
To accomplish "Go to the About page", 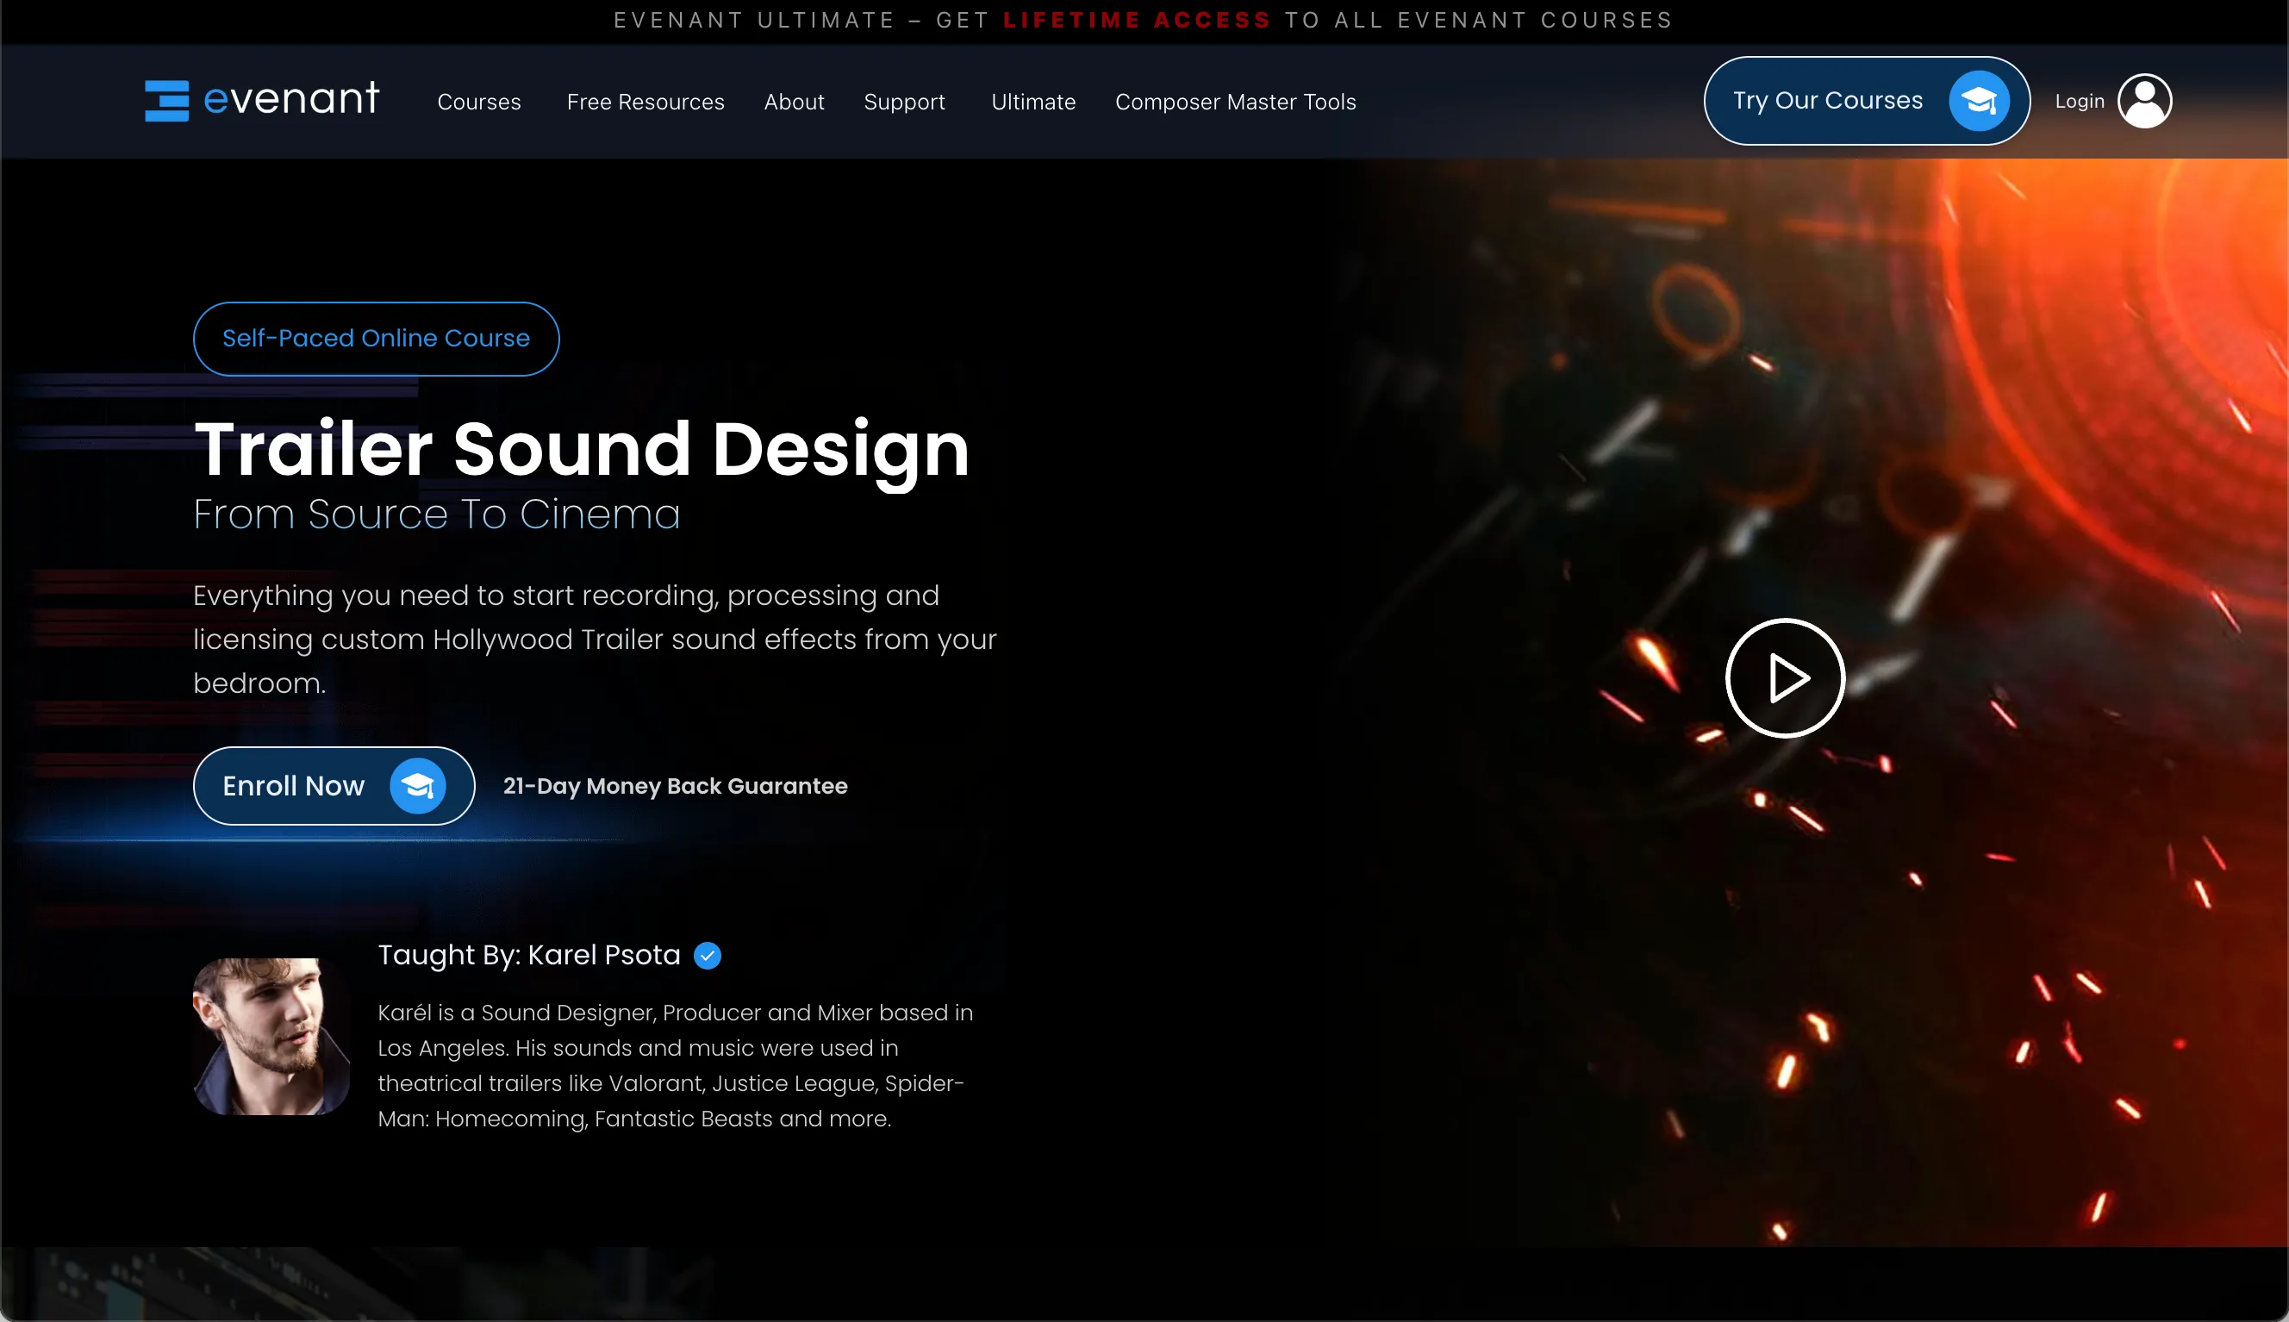I will point(794,102).
